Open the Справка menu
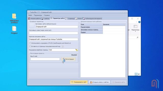 (x=47, y=15)
